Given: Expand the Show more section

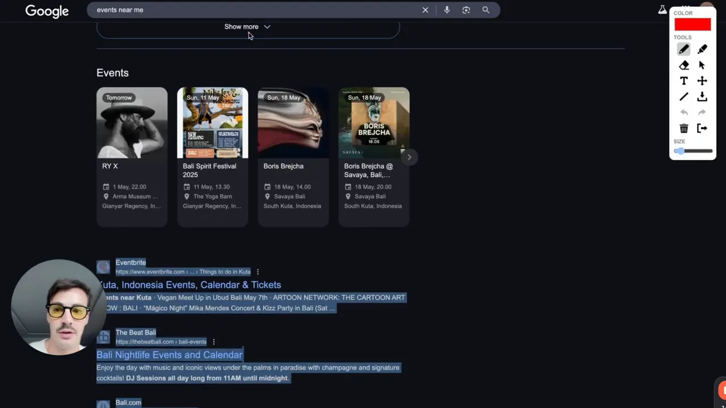Looking at the screenshot, I should 248,27.
